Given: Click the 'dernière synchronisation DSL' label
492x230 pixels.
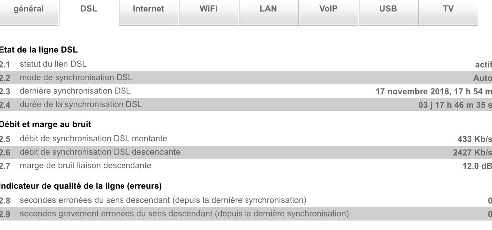Looking at the screenshot, I should [x=75, y=91].
